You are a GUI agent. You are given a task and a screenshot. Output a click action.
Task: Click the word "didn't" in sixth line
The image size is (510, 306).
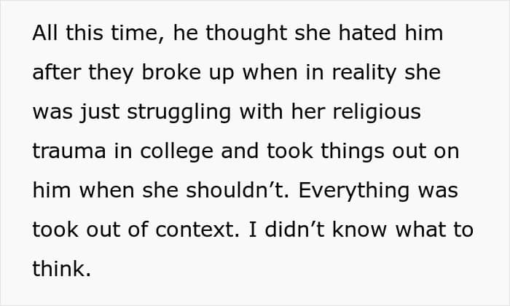[x=294, y=229]
